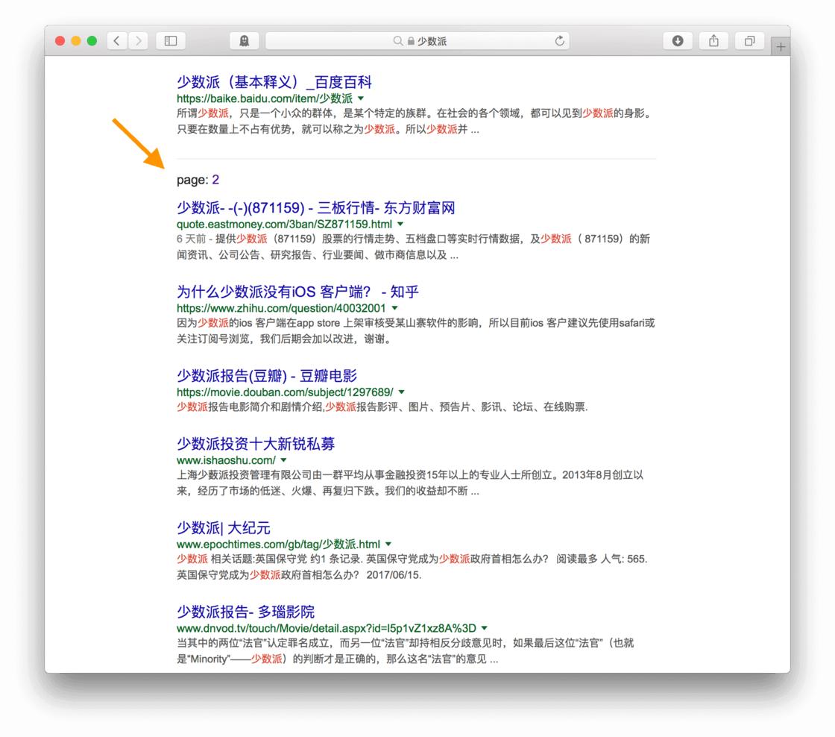Click the green URL www.dnvod.tv/touch/Movie/detail.aspx
Viewport: 835px width, 737px height.
(x=327, y=628)
